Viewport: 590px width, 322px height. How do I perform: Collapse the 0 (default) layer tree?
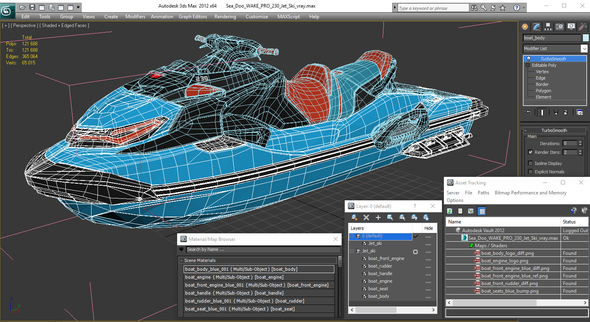[352, 236]
